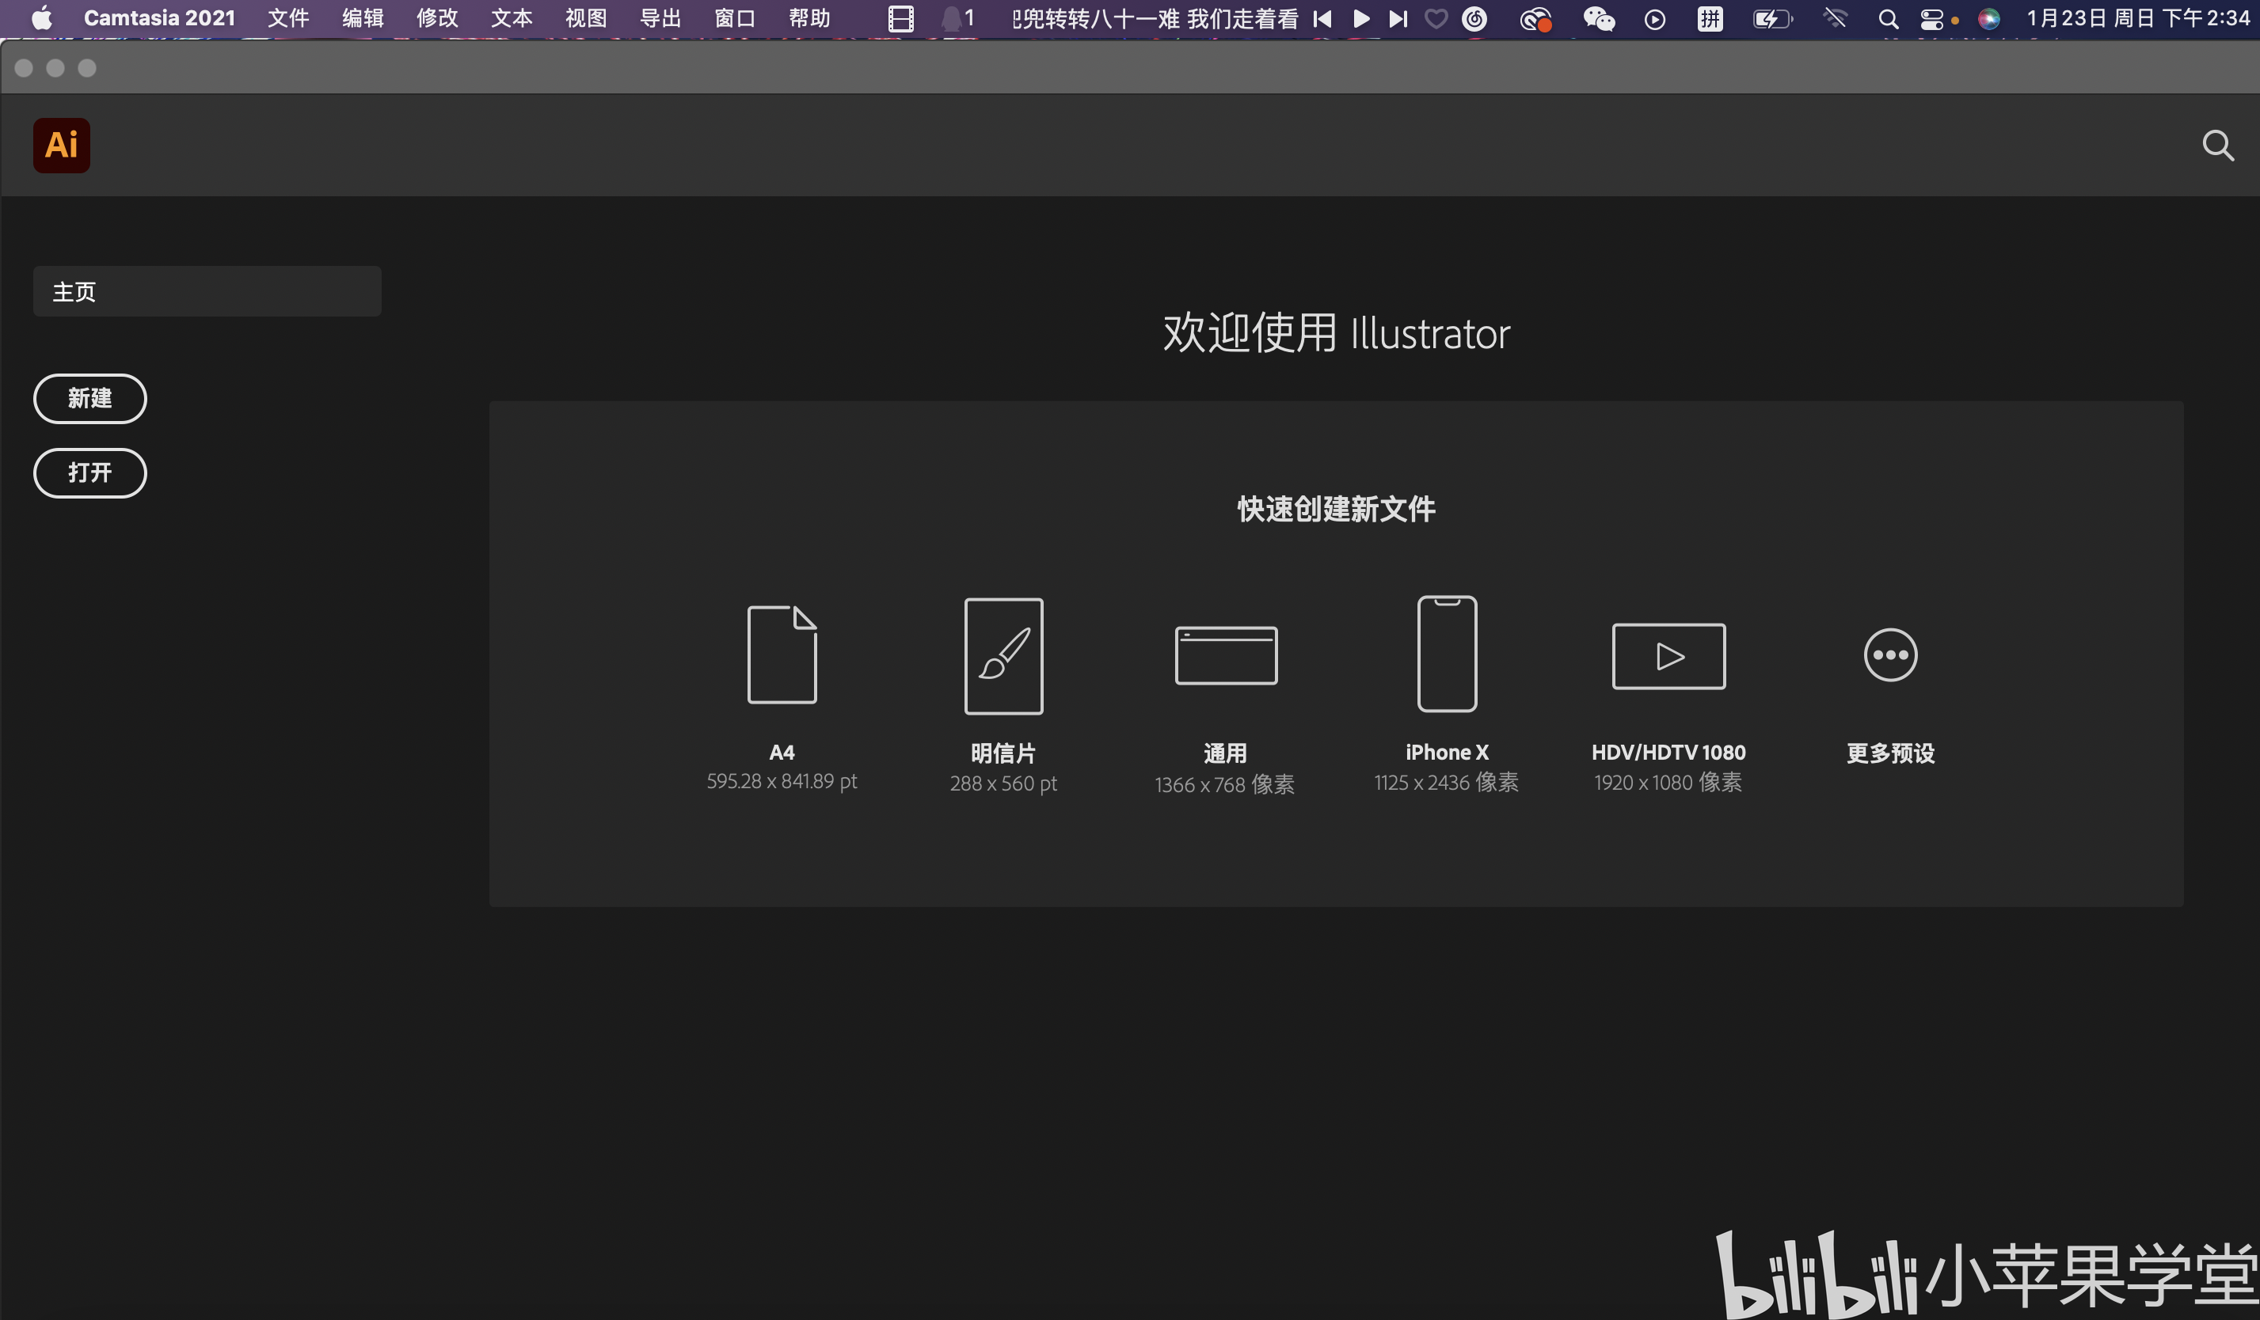2260x1320 pixels.
Task: Choose the iPhone X preset icon
Action: (x=1447, y=654)
